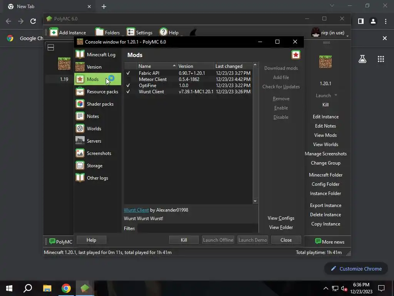The image size is (394, 296).
Task: Click the red star Mods header icon
Action: click(296, 55)
